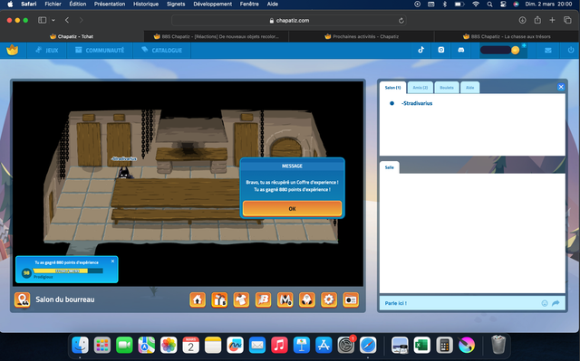
Task: Open the Discord link icon
Action: 461,50
